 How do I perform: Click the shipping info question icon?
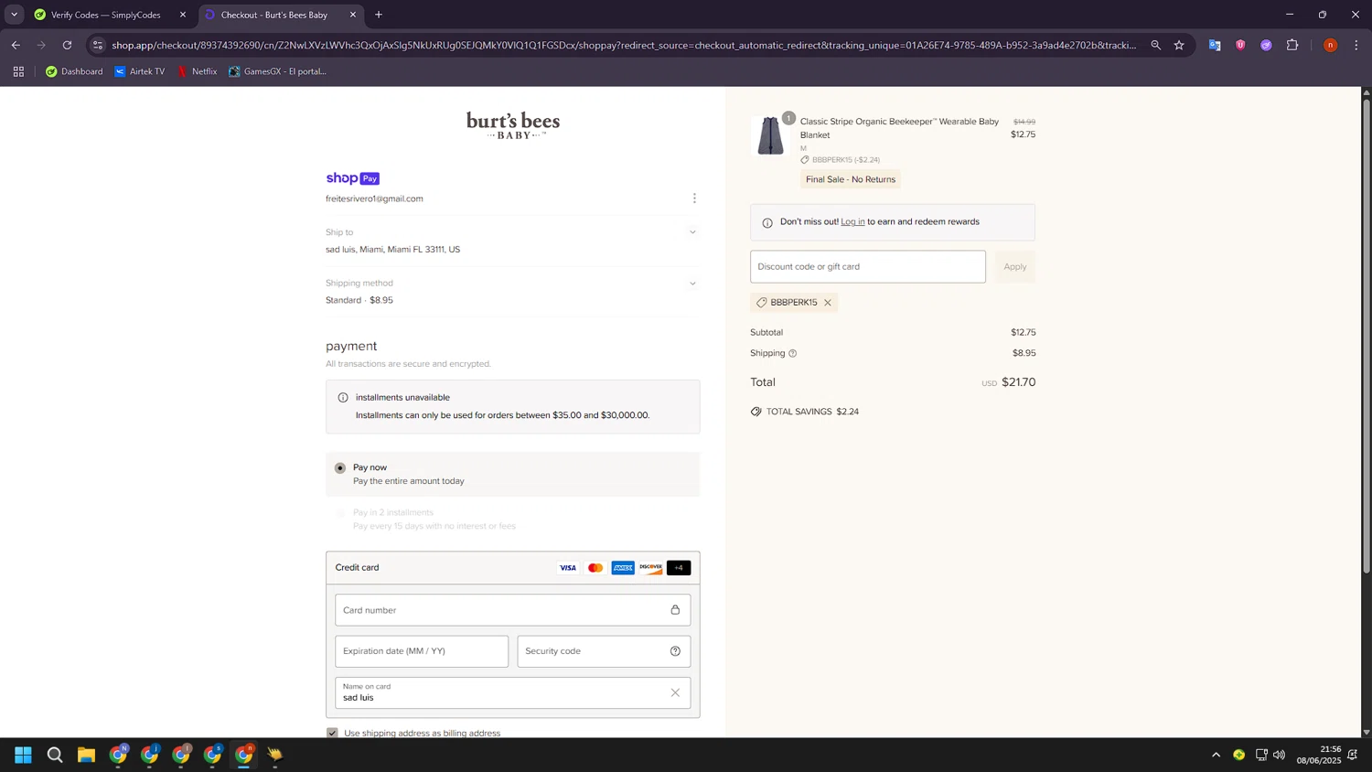point(793,353)
